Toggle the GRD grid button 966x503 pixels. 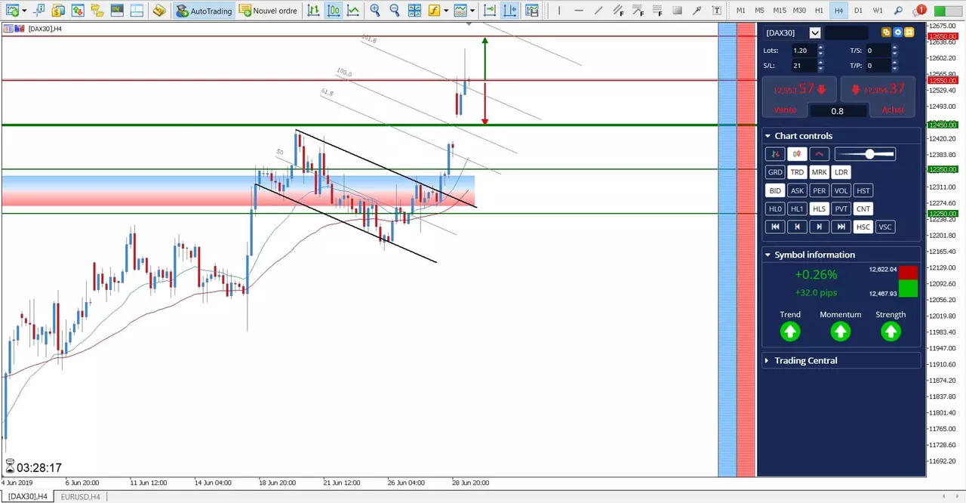click(775, 172)
